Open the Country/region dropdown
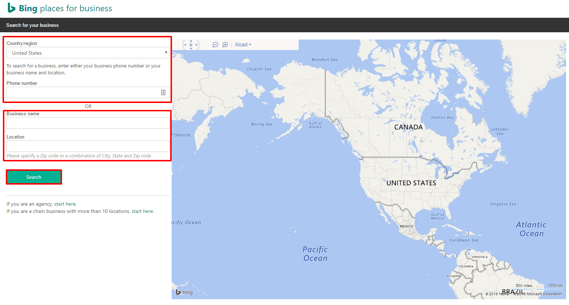 pyautogui.click(x=88, y=53)
